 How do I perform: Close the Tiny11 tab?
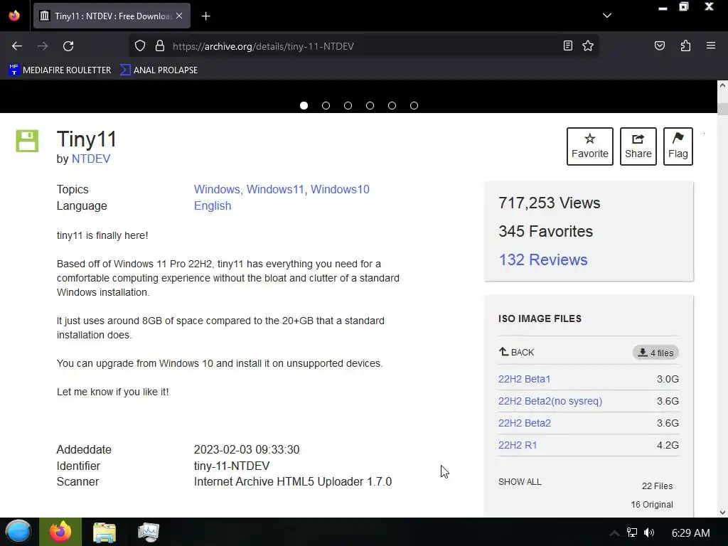(x=179, y=16)
